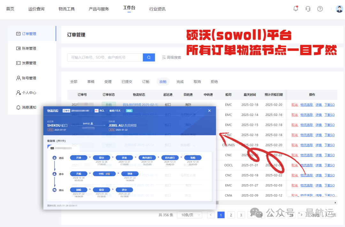
Task: Open 发票管理 in the sidebar
Action: point(26,63)
